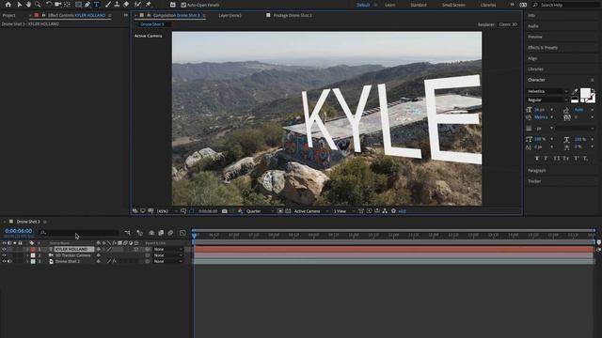Switch to the Standard workspace
Image resolution: width=602 pixels, height=338 pixels.
(418, 5)
